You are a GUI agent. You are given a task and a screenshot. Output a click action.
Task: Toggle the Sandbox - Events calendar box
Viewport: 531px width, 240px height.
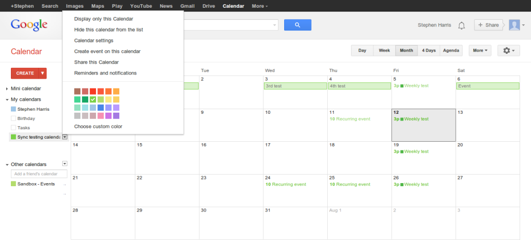pos(13,184)
